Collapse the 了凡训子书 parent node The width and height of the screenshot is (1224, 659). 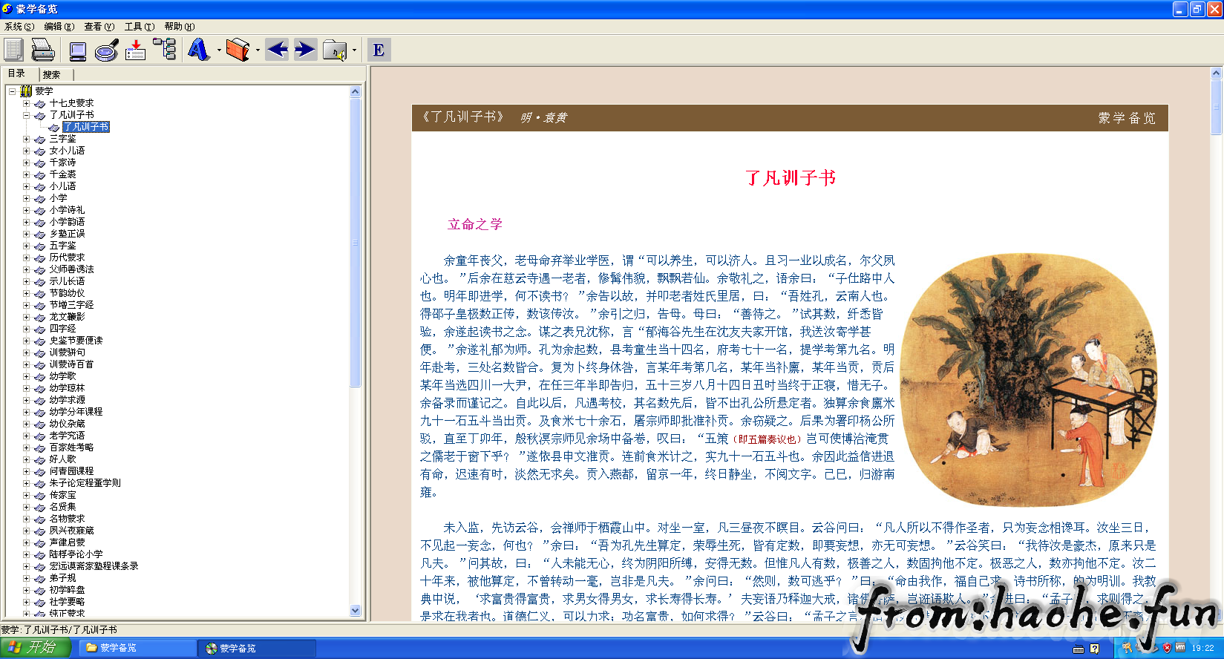[26, 115]
